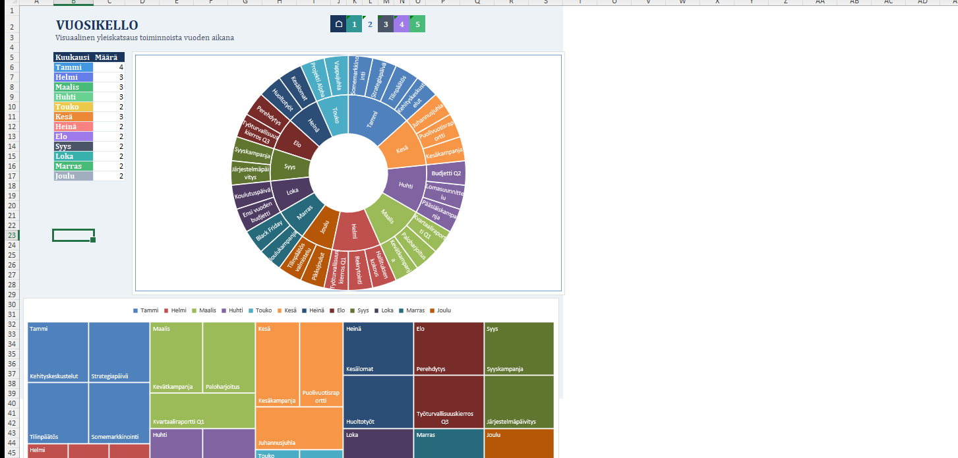Click the home icon navigation button
Image resolution: width=958 pixels, height=458 pixels.
pyautogui.click(x=338, y=24)
